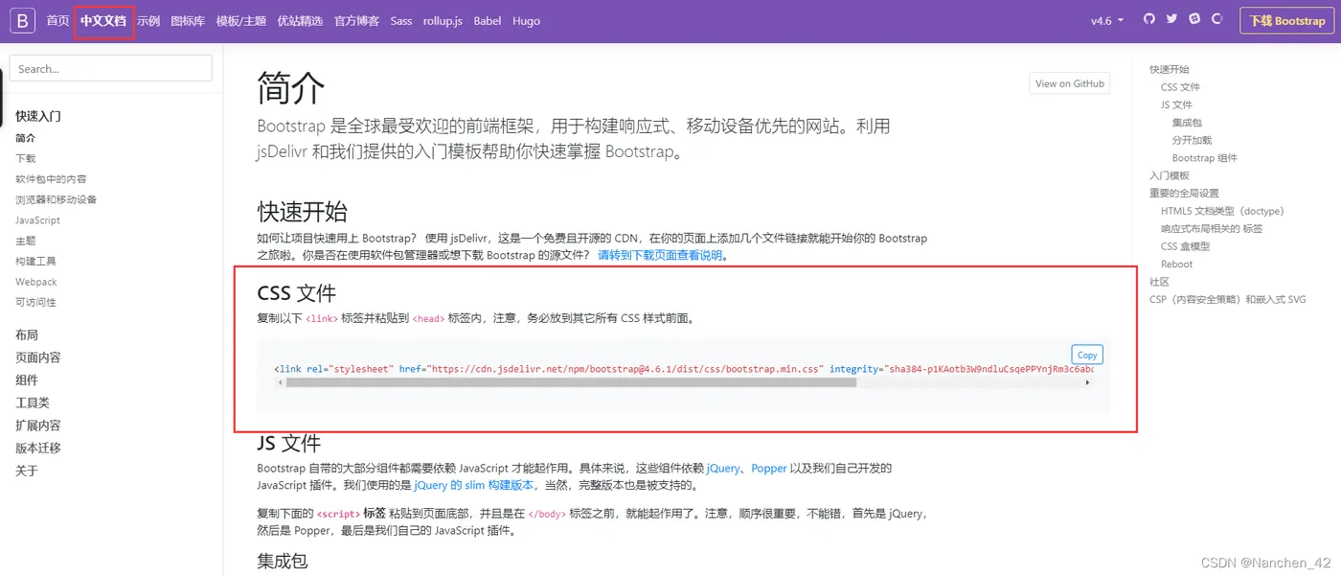This screenshot has height=576, width=1341.
Task: Select 可访问性 in sidebar
Action: 35,302
